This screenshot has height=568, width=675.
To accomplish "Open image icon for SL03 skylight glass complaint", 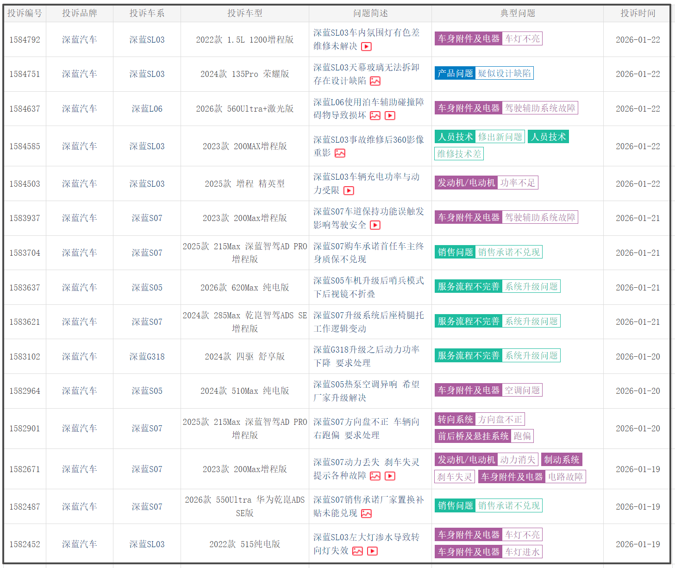I will (x=375, y=81).
